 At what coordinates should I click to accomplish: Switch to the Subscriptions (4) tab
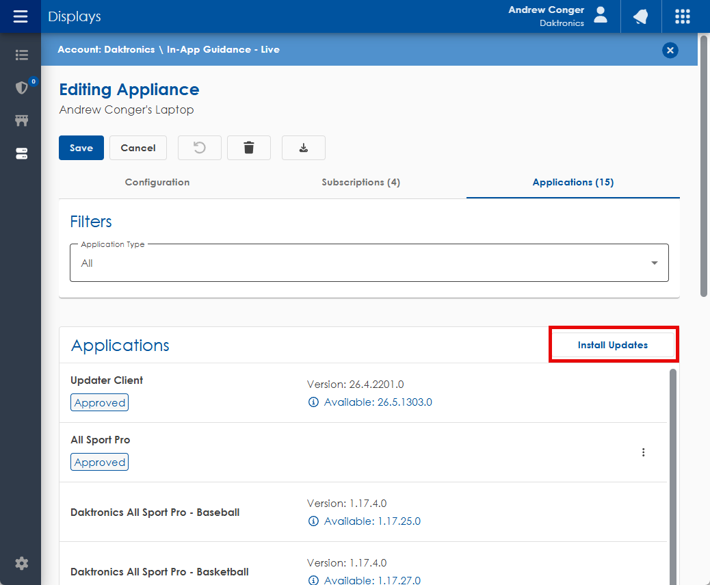(x=361, y=182)
